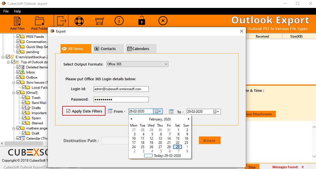Toggle the Inbox folder checkbox
This screenshot has height=169, width=316.
tap(19, 72)
